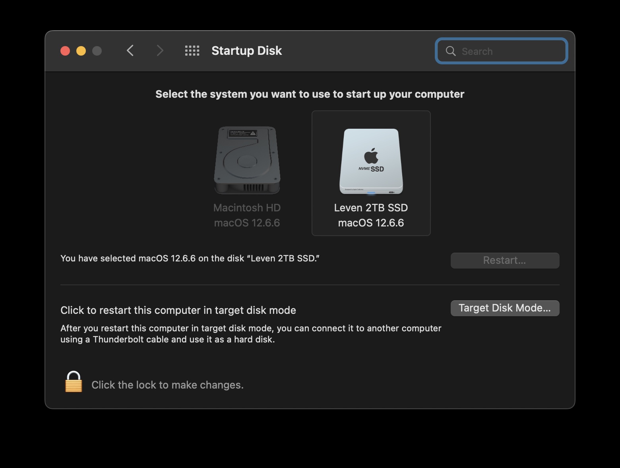Click the 'Leven 2TB SSD' label

pyautogui.click(x=371, y=208)
